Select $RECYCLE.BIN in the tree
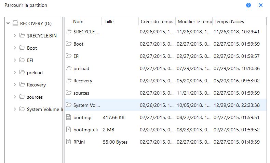This screenshot has width=270, height=163. (x=42, y=36)
